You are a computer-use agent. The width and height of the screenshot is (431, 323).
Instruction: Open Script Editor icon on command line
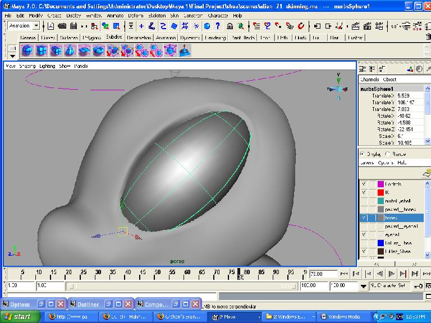pyautogui.click(x=428, y=297)
